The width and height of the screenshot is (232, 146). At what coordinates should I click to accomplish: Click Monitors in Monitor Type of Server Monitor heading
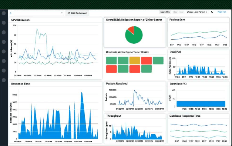(127, 52)
